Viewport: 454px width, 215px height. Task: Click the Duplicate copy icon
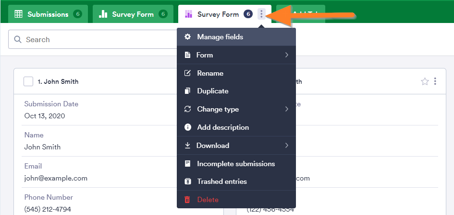coord(187,91)
